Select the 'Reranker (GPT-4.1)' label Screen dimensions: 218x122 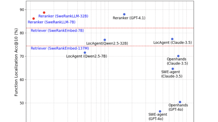pyautogui.click(x=129, y=18)
